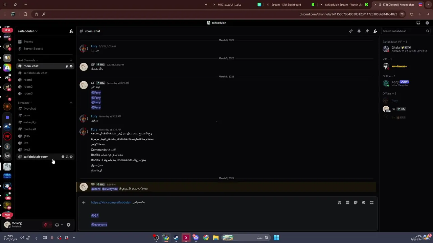Open the kick.com/saifabdulah link

[111, 202]
